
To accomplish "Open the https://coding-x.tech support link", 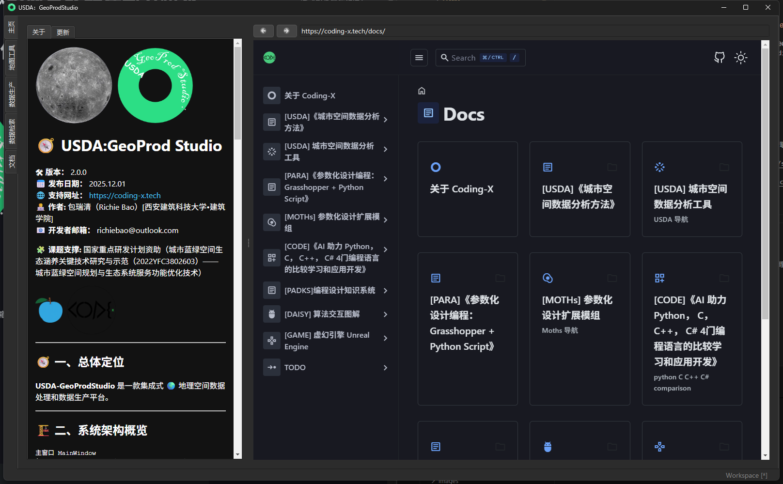I will click(x=125, y=196).
